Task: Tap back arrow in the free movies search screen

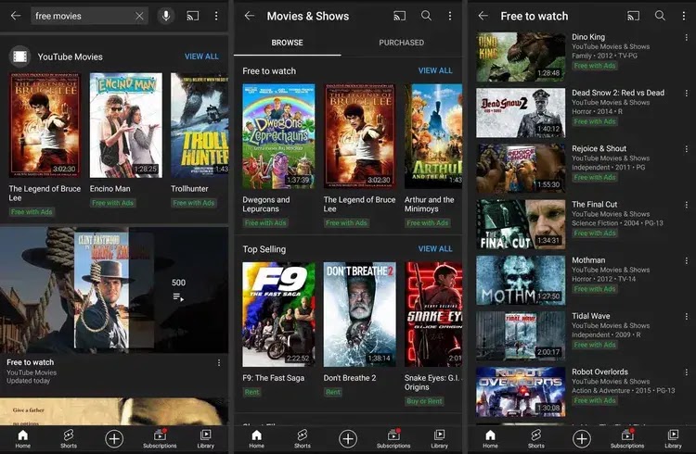Action: [x=16, y=16]
